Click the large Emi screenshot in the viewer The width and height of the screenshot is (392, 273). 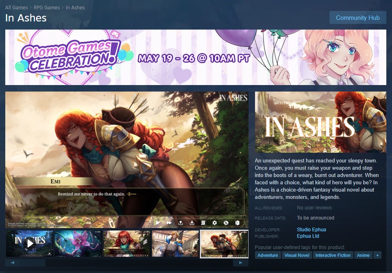pyautogui.click(x=127, y=160)
